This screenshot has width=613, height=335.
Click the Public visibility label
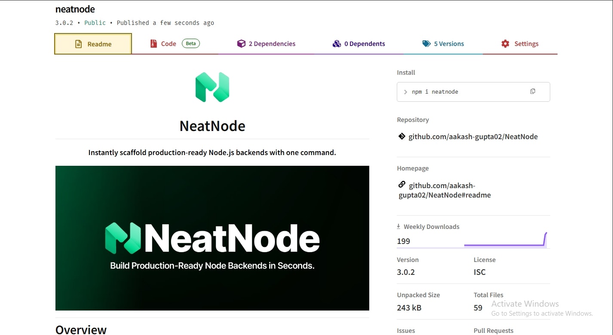click(x=95, y=22)
